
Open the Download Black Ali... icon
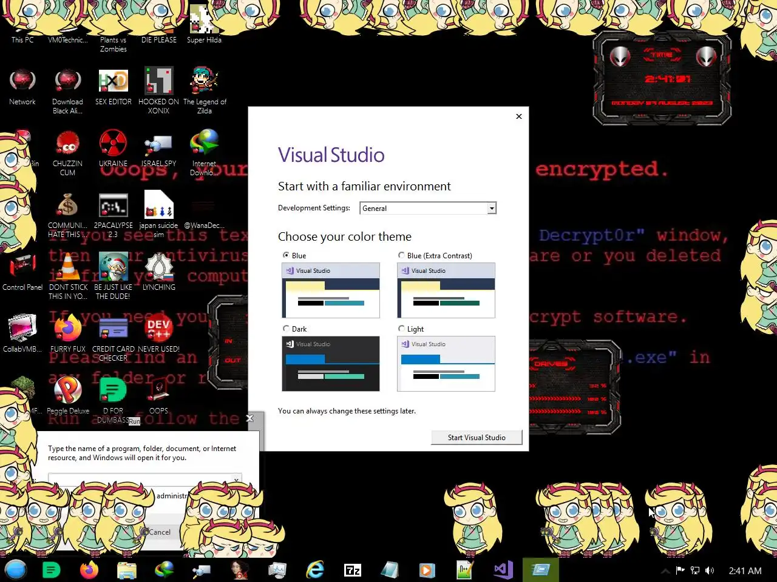click(67, 91)
